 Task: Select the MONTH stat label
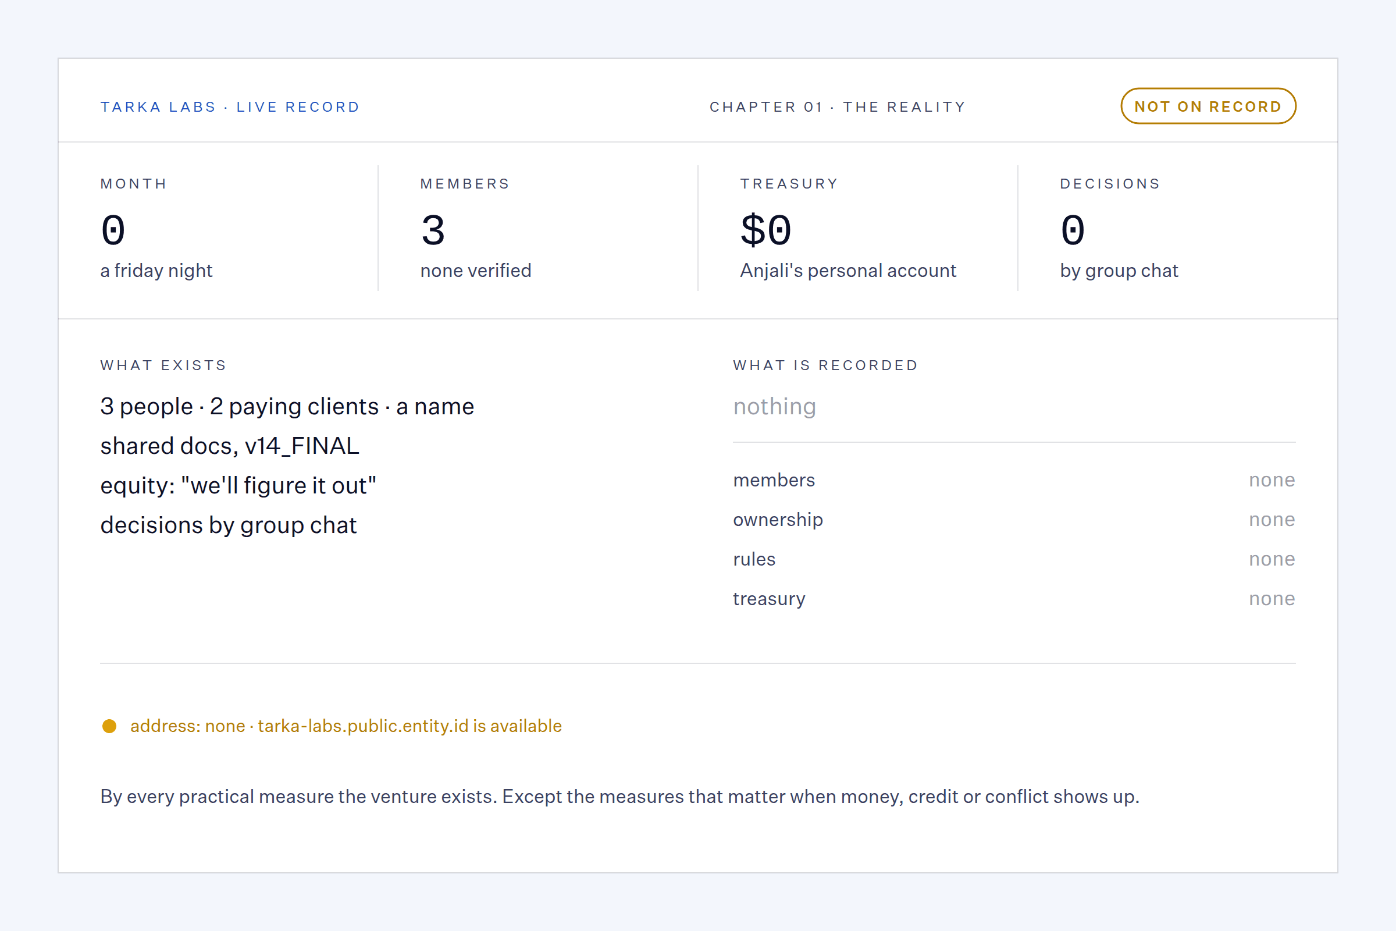[x=134, y=184]
